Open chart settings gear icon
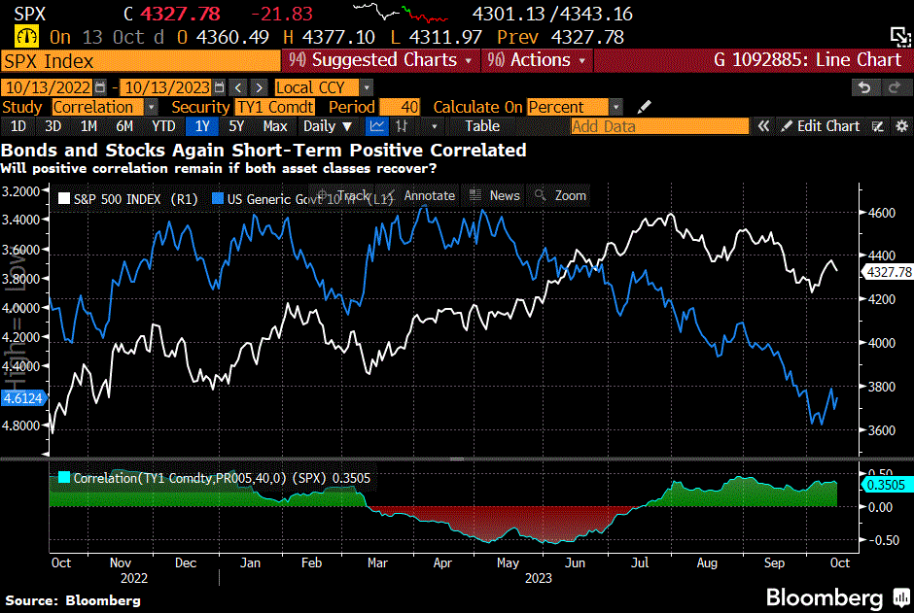Image resolution: width=914 pixels, height=613 pixels. click(x=901, y=126)
